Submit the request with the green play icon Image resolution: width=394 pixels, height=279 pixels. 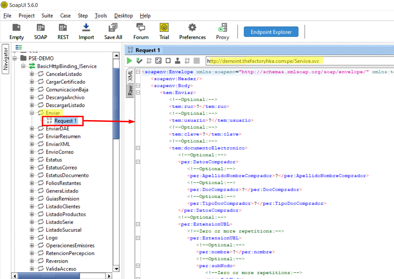click(x=129, y=61)
